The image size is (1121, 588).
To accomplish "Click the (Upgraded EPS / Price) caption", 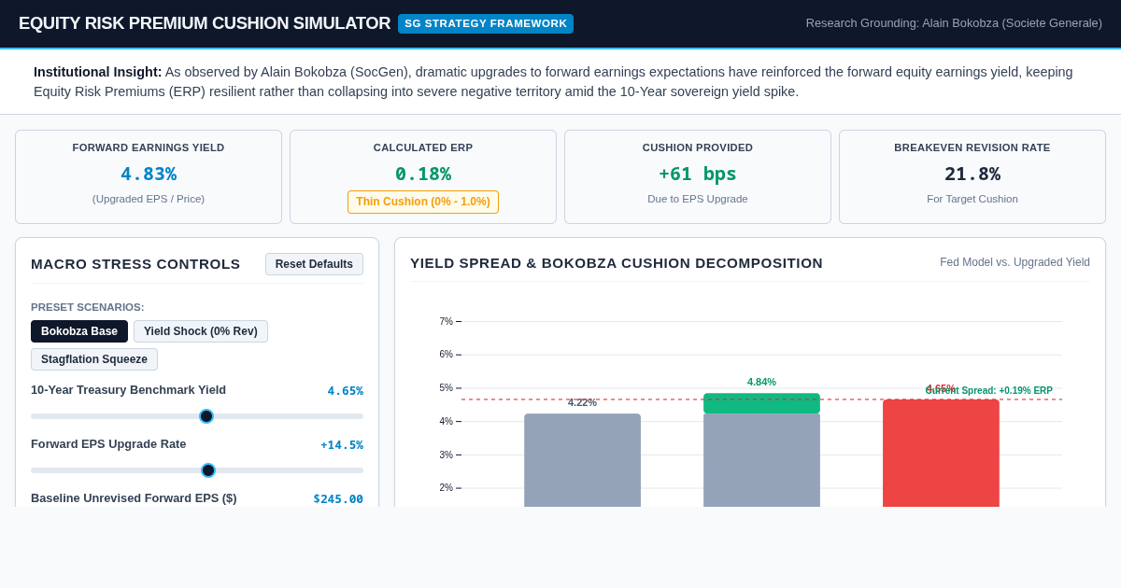I will 149,199.
